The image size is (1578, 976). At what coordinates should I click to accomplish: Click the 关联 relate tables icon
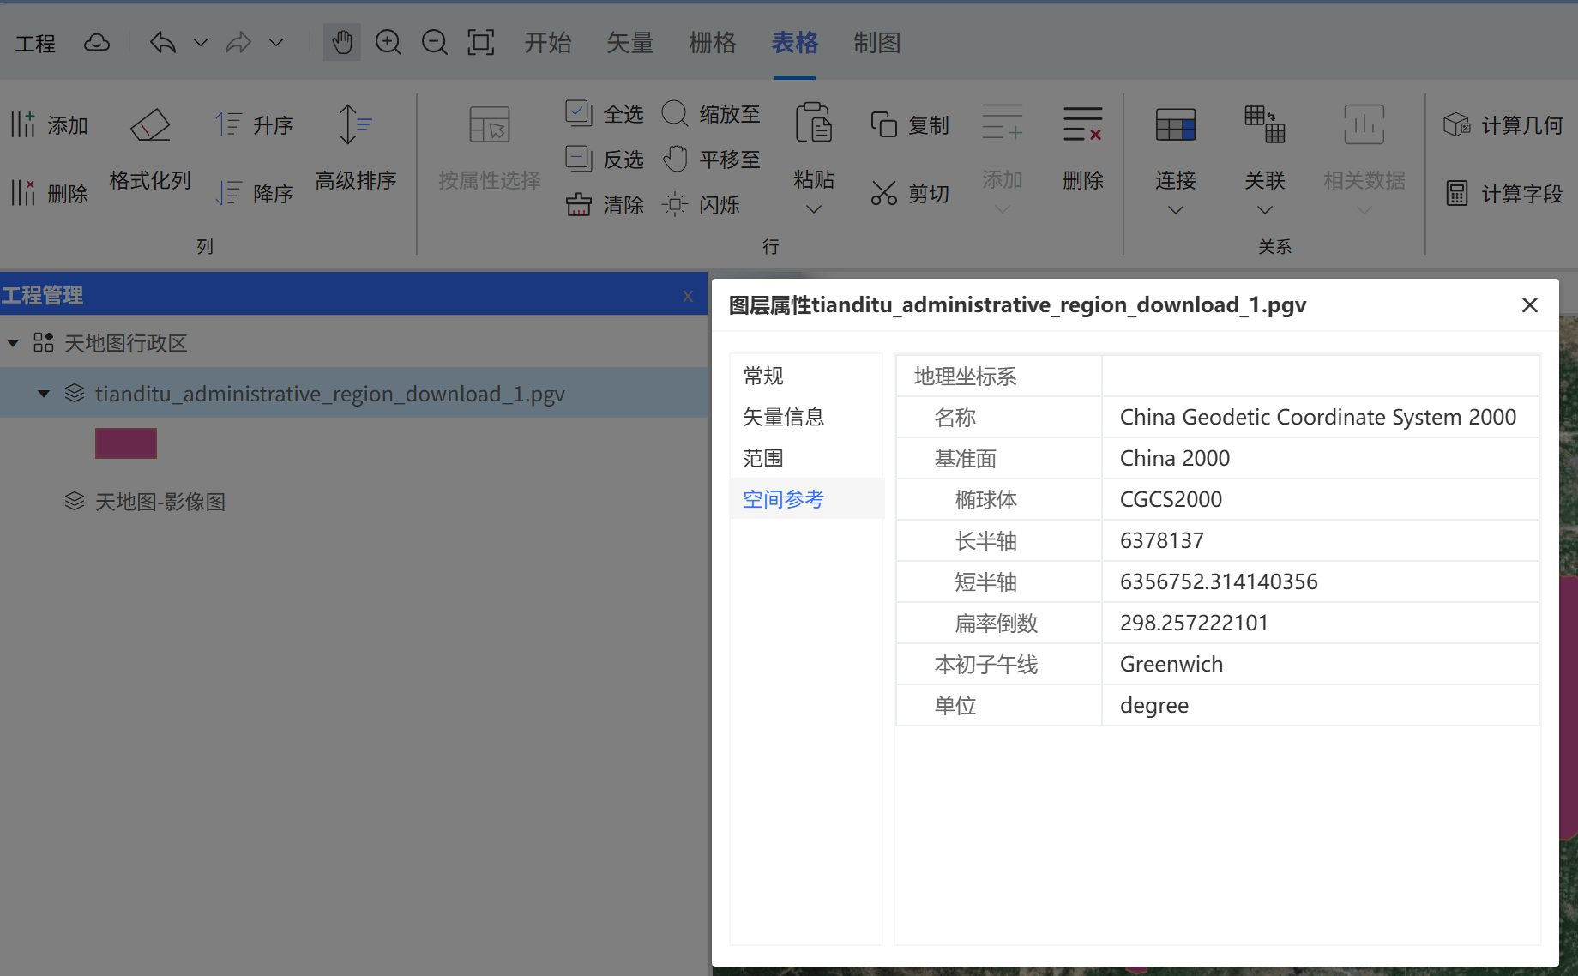pos(1264,125)
